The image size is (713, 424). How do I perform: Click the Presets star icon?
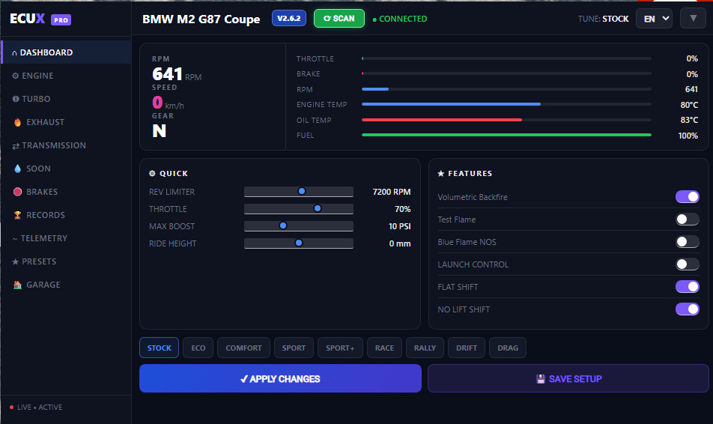16,261
